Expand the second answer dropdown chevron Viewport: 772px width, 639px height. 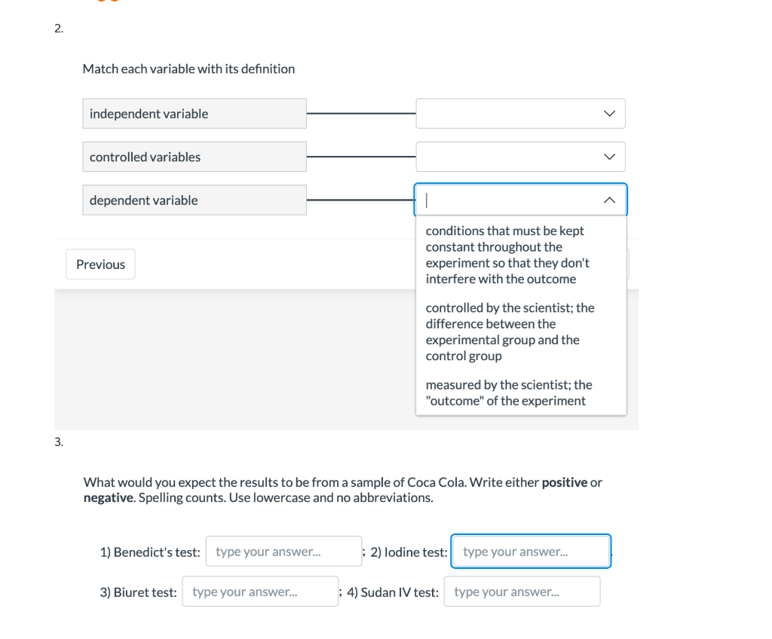coord(608,156)
